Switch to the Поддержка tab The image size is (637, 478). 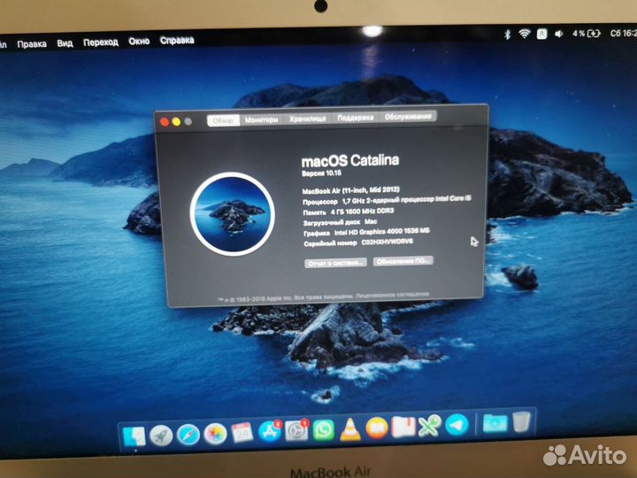(x=356, y=118)
